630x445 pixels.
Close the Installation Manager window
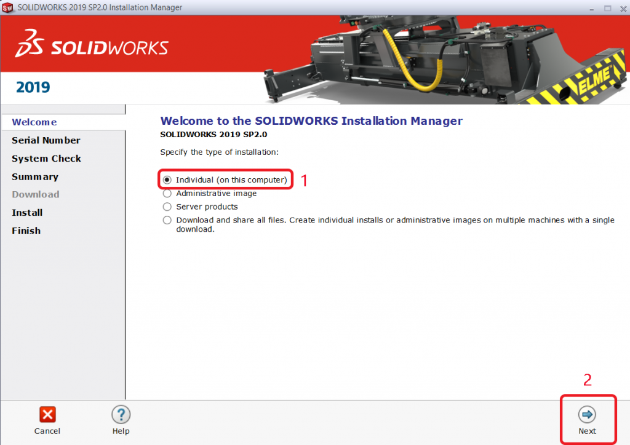(x=623, y=8)
